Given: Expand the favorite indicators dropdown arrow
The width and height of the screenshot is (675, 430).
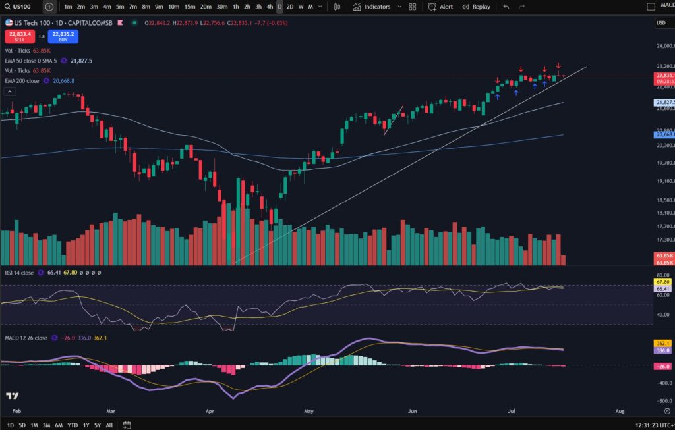Looking at the screenshot, I should tap(399, 7).
